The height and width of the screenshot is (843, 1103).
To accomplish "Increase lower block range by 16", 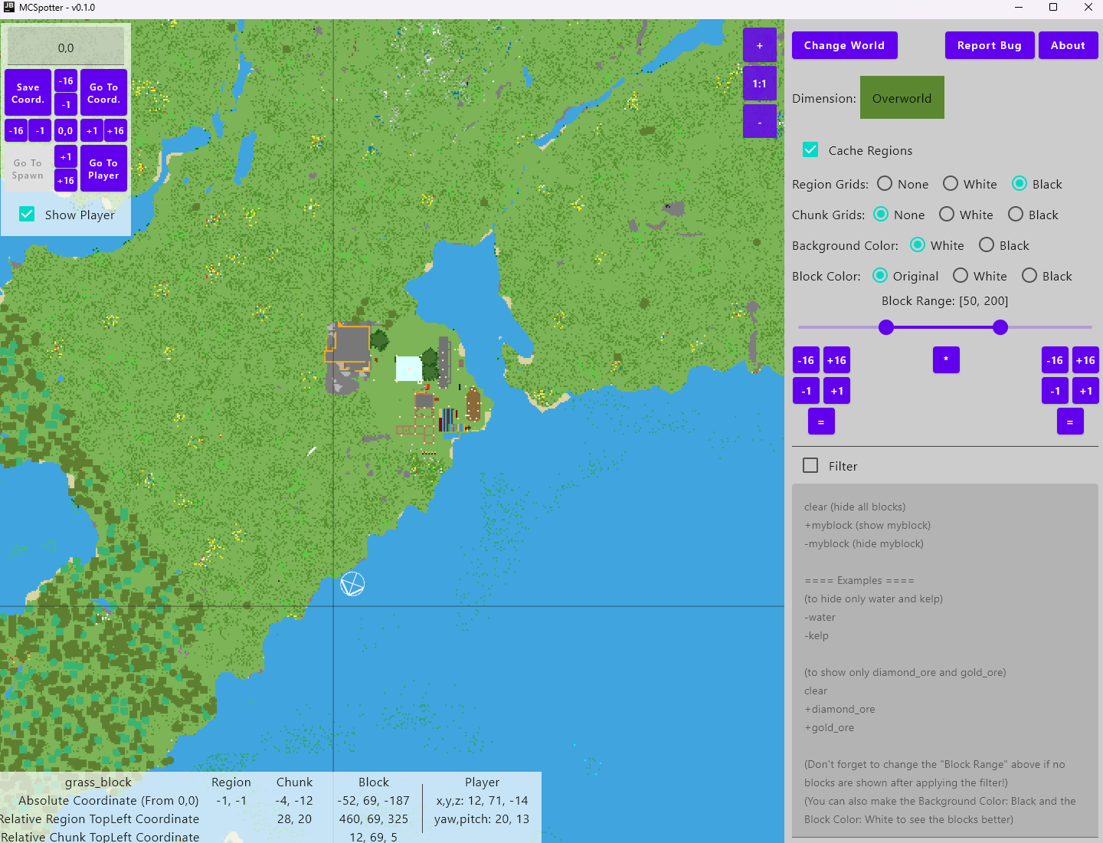I will [836, 360].
